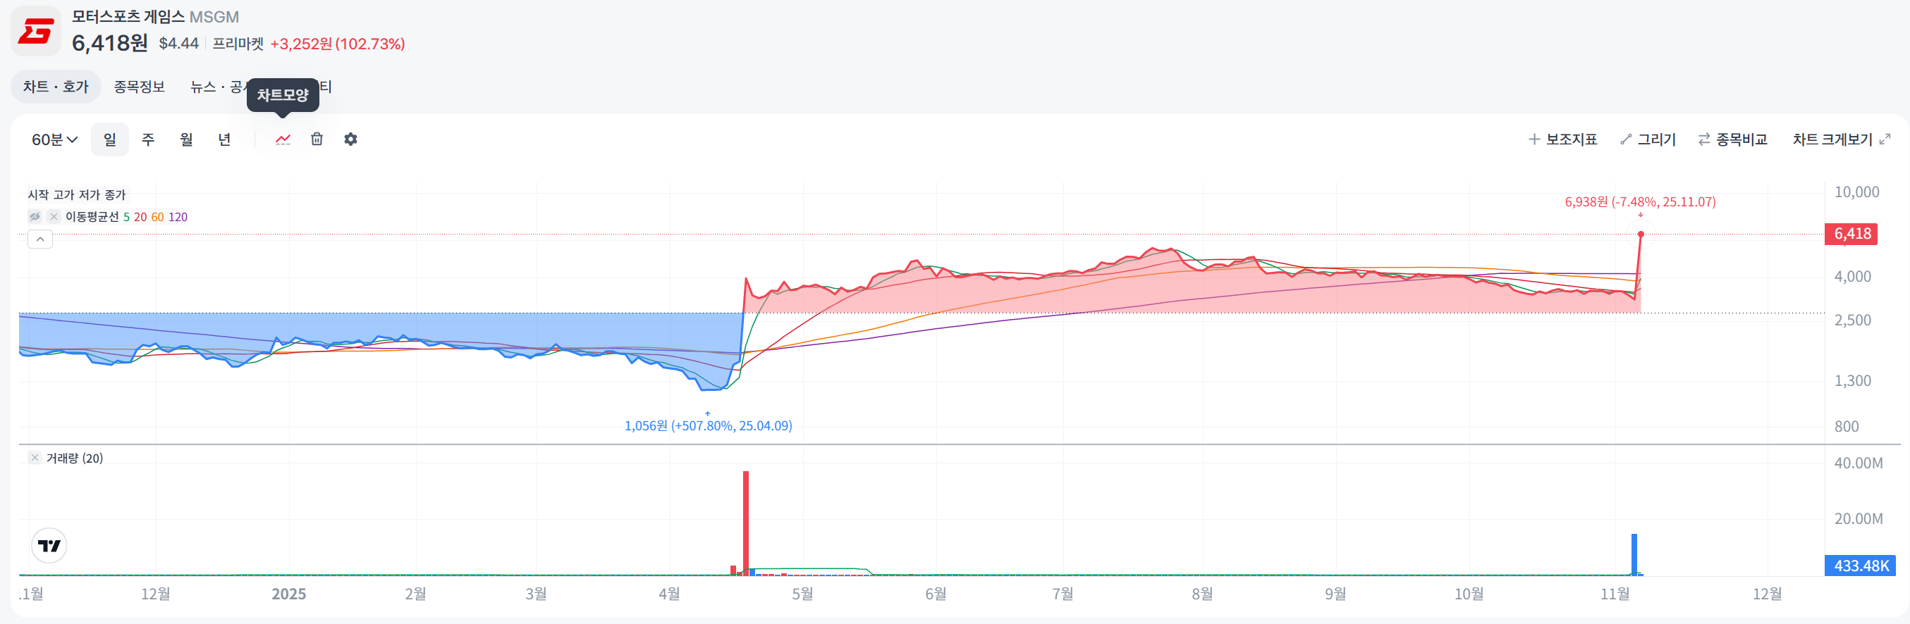
Task: Select the yearly (년) interval
Action: tap(225, 139)
